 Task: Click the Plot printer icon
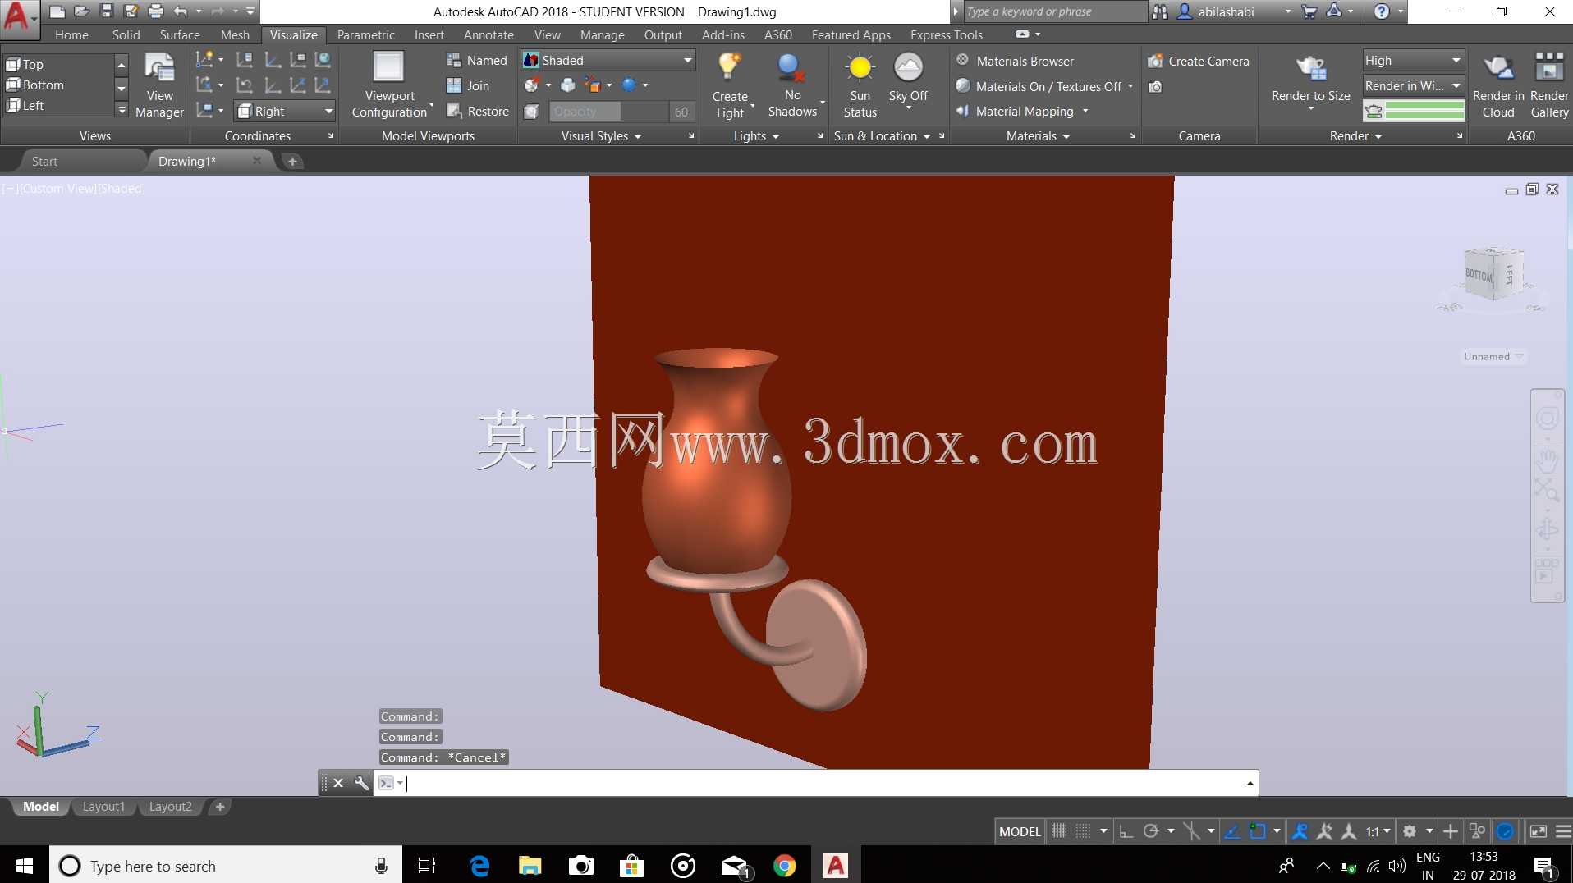[155, 11]
